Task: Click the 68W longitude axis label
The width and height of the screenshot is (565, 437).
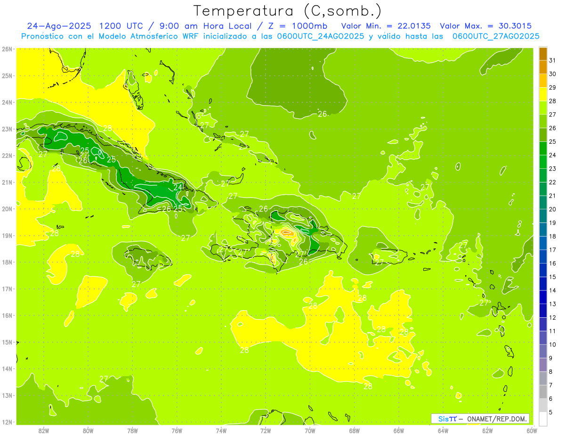Action: (354, 430)
